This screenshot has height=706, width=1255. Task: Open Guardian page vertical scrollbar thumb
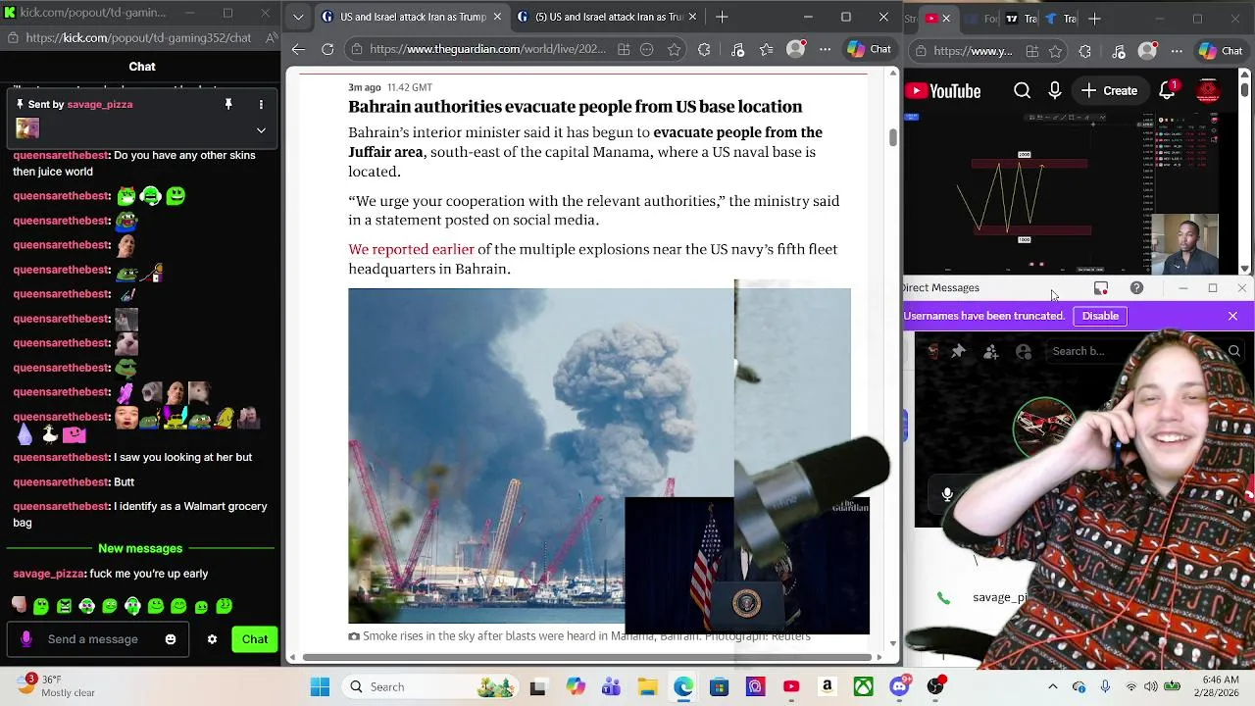pyautogui.click(x=893, y=138)
